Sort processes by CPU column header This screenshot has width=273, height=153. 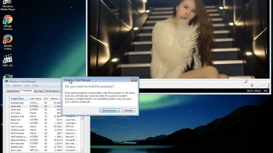pyautogui.click(x=46, y=99)
